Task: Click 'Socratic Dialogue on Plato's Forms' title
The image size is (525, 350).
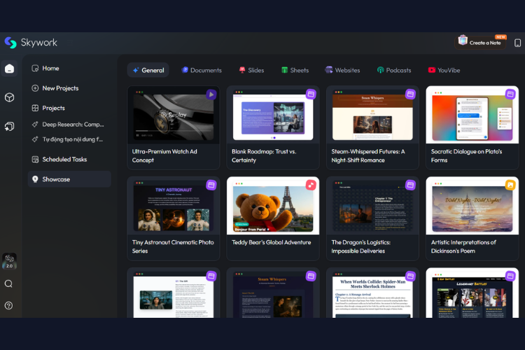Action: click(466, 155)
